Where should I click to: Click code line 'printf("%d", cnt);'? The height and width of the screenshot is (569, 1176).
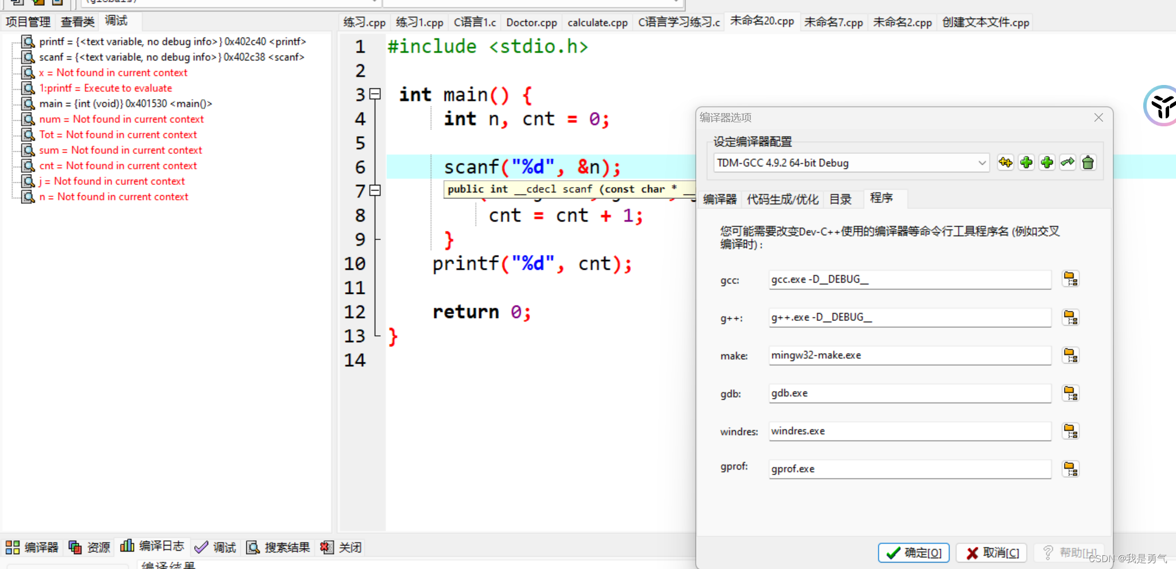532,264
